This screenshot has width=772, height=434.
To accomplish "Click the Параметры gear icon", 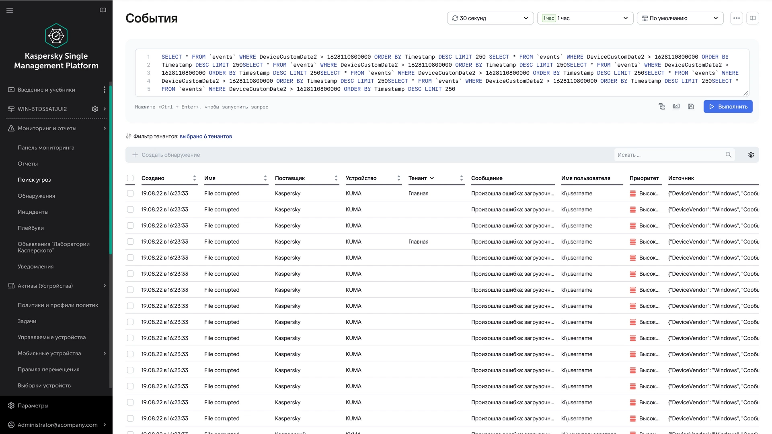I will click(11, 405).
